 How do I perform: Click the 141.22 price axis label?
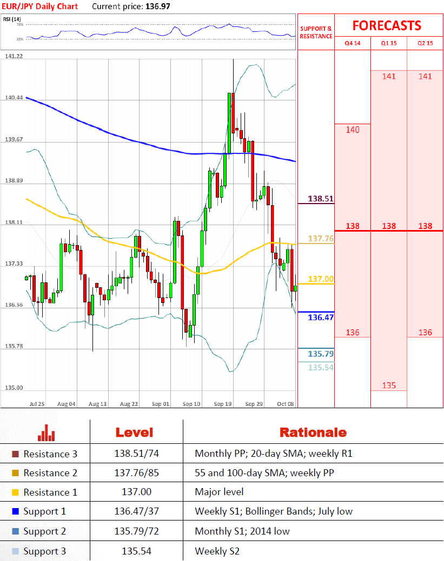point(14,57)
